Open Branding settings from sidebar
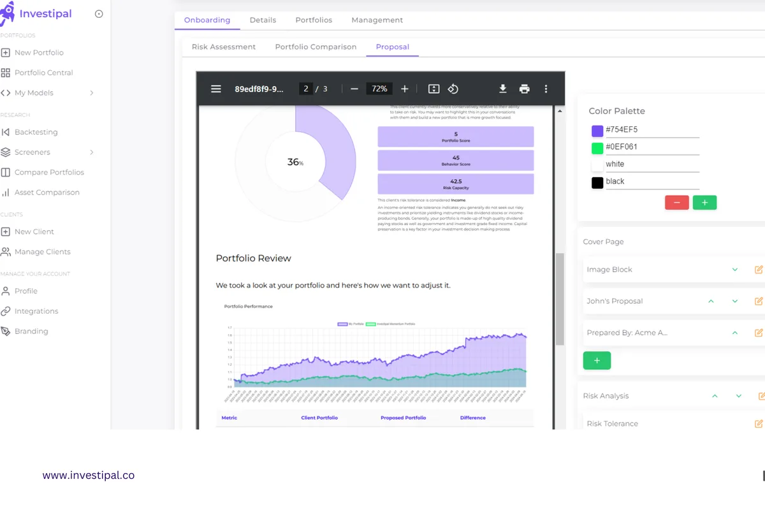765x510 pixels. pyautogui.click(x=31, y=331)
